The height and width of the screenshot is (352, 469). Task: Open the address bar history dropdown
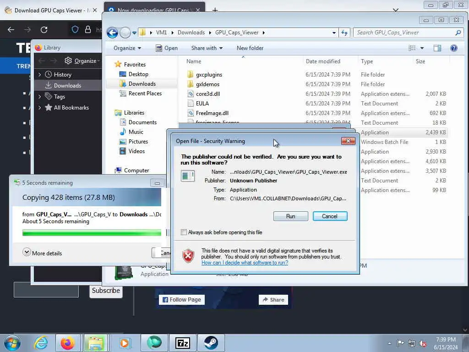(334, 33)
